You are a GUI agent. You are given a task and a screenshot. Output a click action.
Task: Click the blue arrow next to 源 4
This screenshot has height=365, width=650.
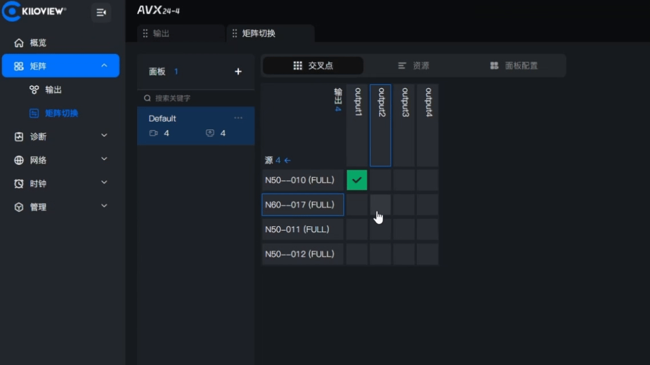click(x=287, y=160)
